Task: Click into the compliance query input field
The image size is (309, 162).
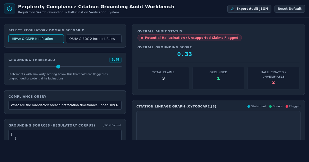Action: 65,105
